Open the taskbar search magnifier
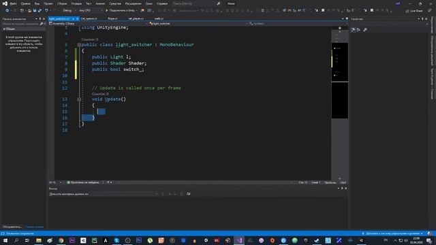Viewport: 436px width, 245px height. point(16,240)
